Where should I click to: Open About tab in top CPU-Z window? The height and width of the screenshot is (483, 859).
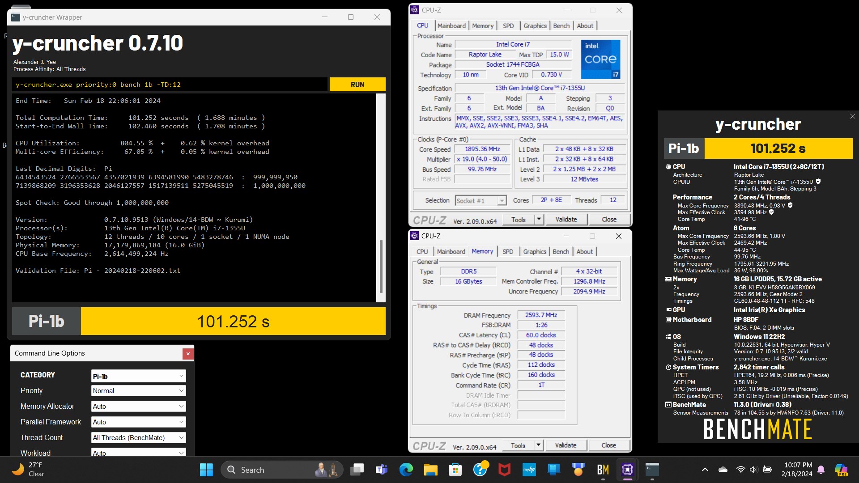click(585, 26)
